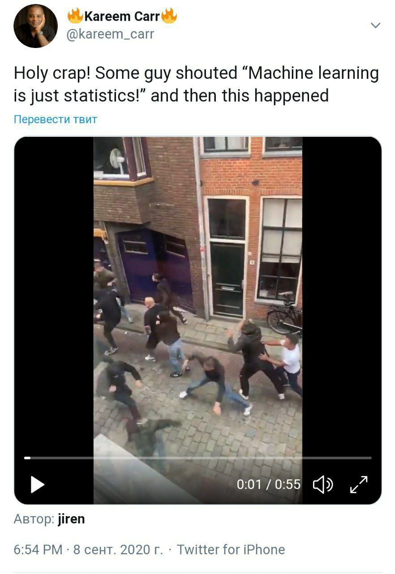Click the fire emoji after the name
The height and width of the screenshot is (574, 395).
coord(169,16)
